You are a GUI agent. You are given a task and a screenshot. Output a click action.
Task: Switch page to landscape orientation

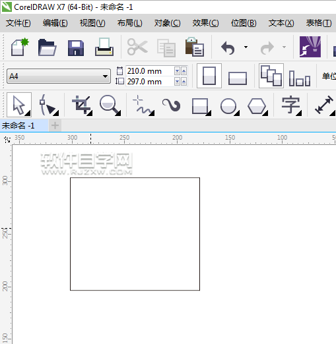click(238, 78)
